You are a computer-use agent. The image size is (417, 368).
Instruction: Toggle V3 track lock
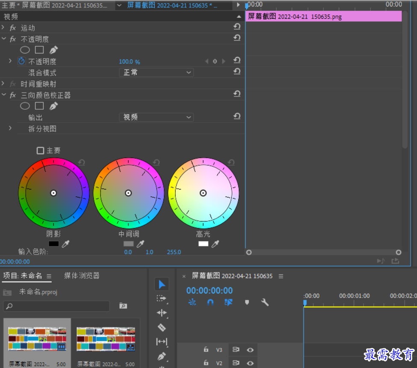[x=206, y=349]
